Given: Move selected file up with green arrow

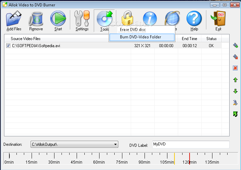Looking at the screenshot, I should pos(235,80).
